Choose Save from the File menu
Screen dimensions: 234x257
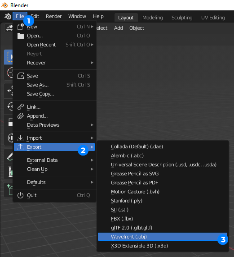[x=54, y=76]
